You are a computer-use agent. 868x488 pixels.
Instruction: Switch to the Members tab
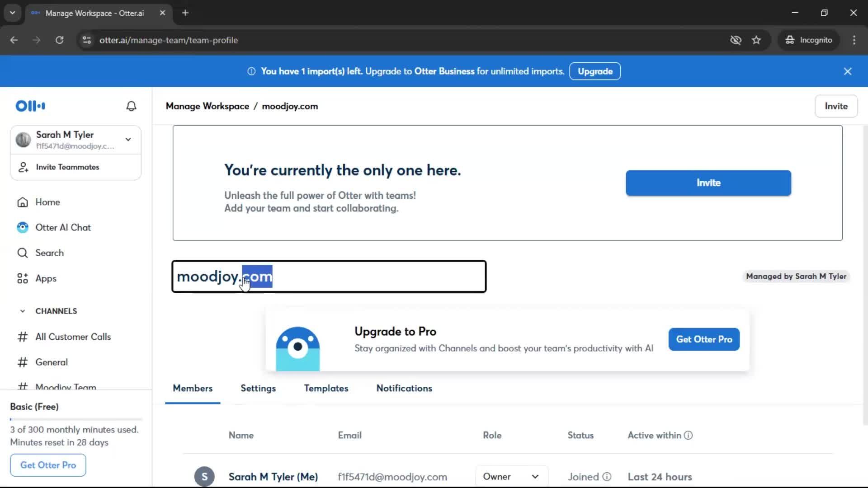pyautogui.click(x=193, y=389)
